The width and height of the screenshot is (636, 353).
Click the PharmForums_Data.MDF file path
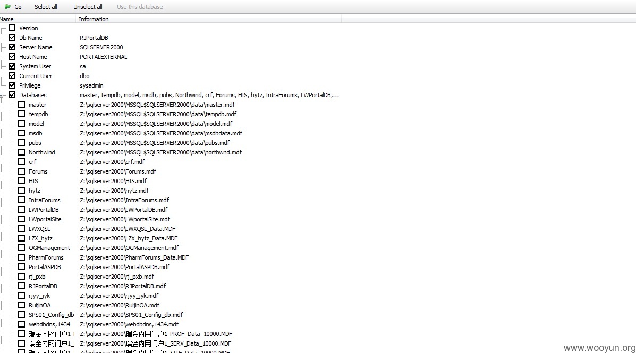(x=134, y=257)
